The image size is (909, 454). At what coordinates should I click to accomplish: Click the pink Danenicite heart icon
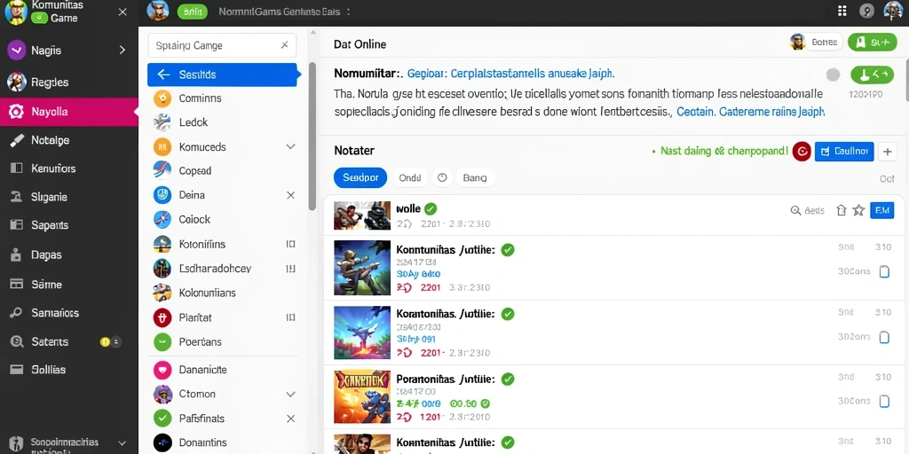click(162, 370)
